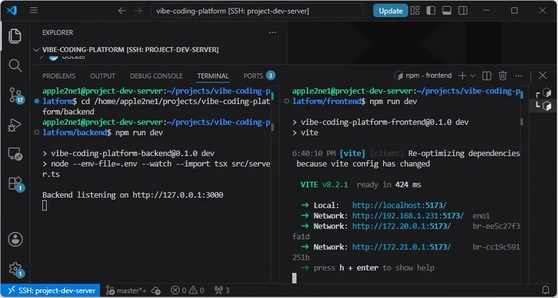Click the VS Code logo icon

[12, 10]
